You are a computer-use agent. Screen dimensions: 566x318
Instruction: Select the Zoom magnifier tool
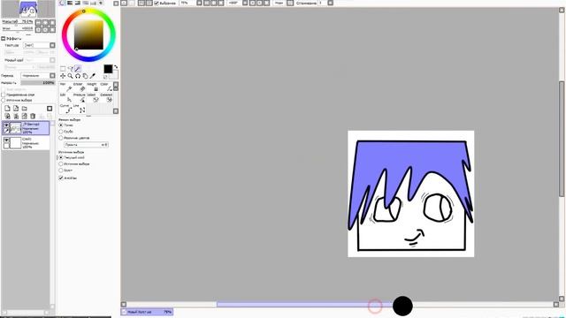coord(71,76)
